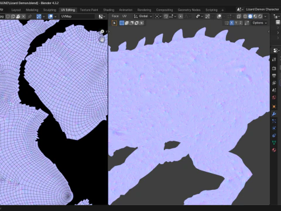This screenshot has height=211, width=281.
Task: Toggle UV editor gizmos visibility
Action: (x=39, y=16)
